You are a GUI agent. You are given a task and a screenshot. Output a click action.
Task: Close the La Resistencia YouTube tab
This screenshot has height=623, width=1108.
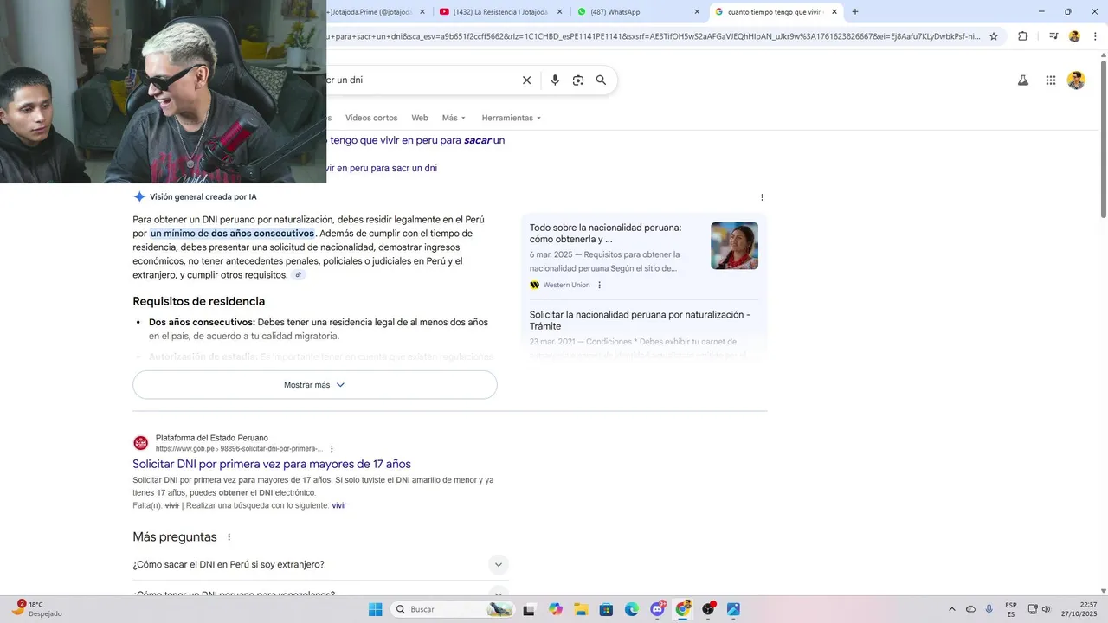click(x=560, y=12)
